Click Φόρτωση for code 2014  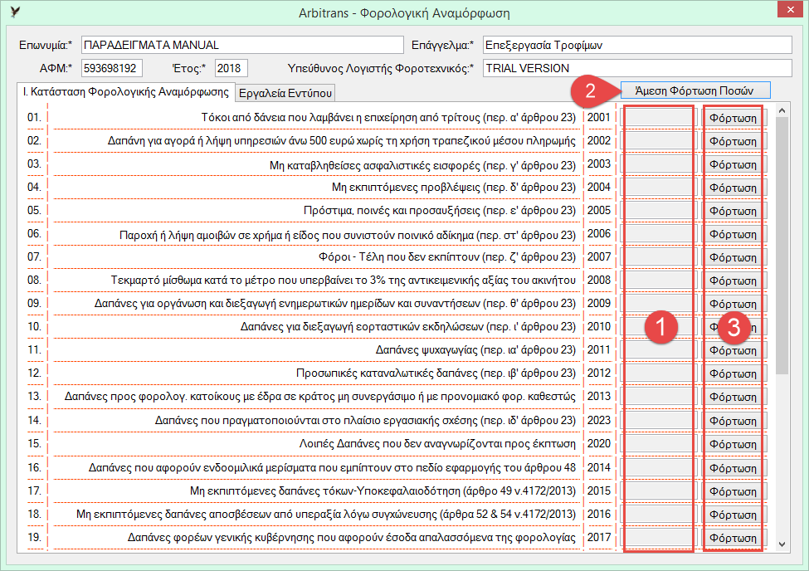pos(733,468)
